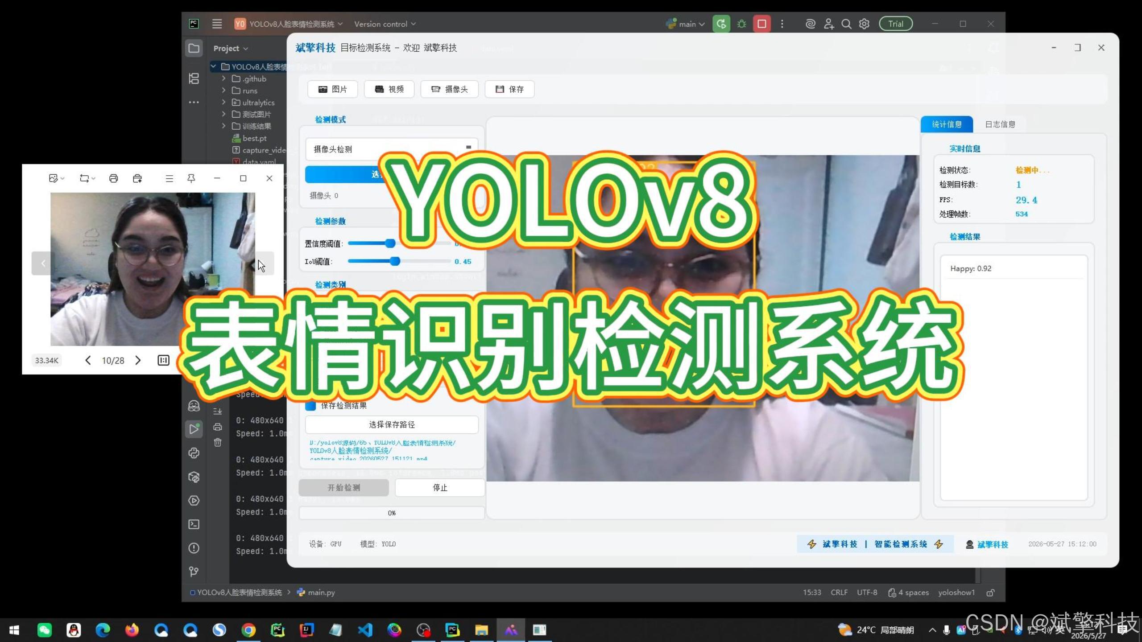
Task: Click the Rerun icon in PyCharm toolbar
Action: [x=721, y=24]
